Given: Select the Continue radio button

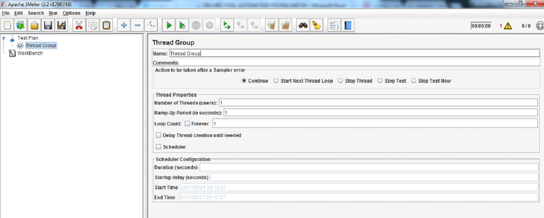Looking at the screenshot, I should [x=244, y=81].
